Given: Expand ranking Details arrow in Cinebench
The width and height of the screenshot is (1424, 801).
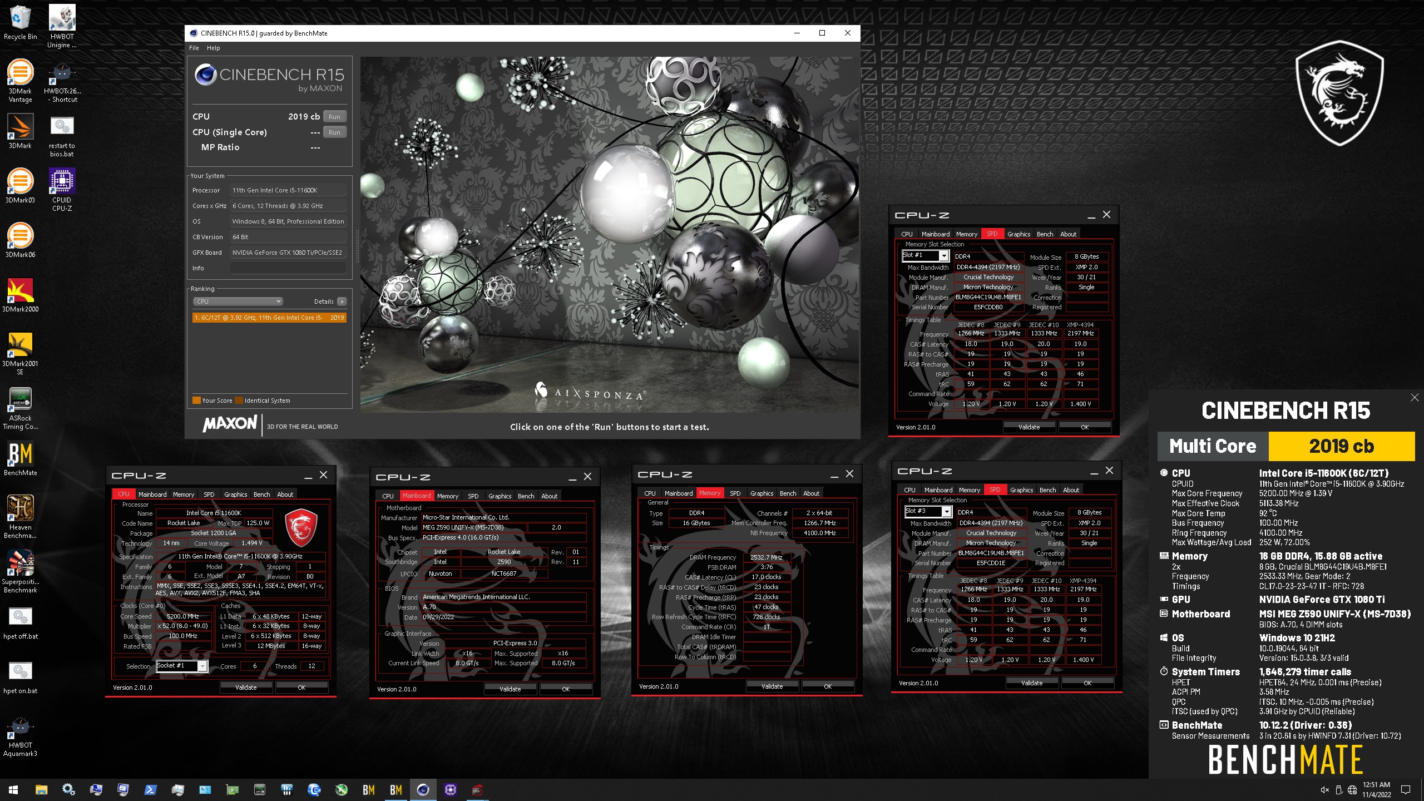Looking at the screenshot, I should (x=342, y=301).
